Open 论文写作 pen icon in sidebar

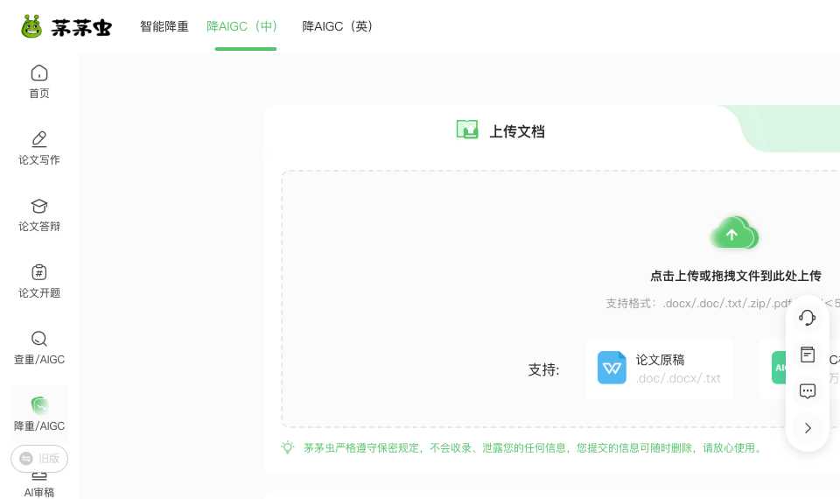click(39, 139)
